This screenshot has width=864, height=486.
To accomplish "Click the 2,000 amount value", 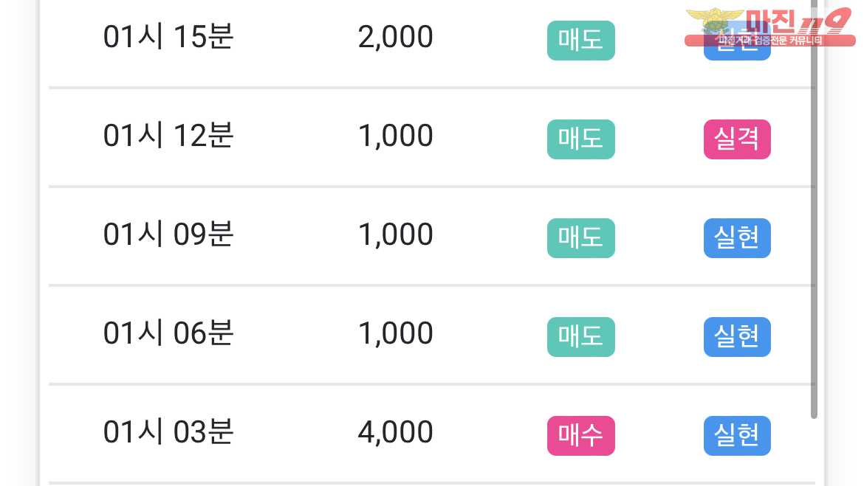I will point(395,38).
